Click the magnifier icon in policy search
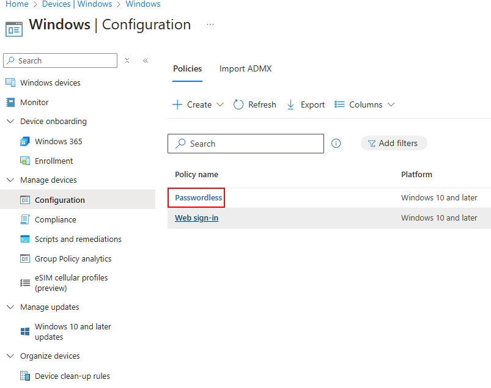The width and height of the screenshot is (491, 388). pos(180,144)
